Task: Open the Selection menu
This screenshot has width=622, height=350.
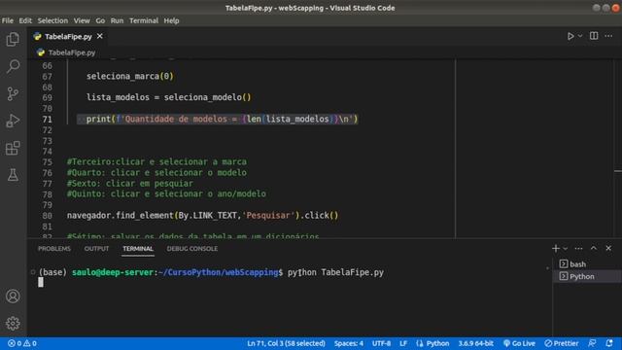Action: point(52,20)
